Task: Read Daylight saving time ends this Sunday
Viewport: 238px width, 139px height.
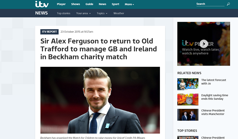Action: [215, 97]
